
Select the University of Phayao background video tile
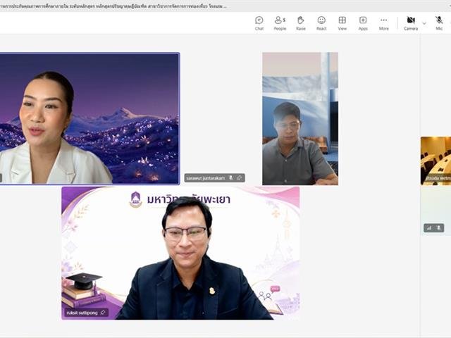click(180, 253)
